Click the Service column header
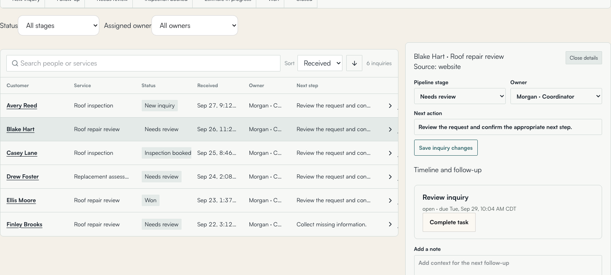This screenshot has width=611, height=275. [82, 85]
